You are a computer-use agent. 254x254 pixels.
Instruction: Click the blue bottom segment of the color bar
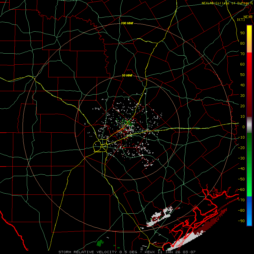pyautogui.click(x=249, y=211)
